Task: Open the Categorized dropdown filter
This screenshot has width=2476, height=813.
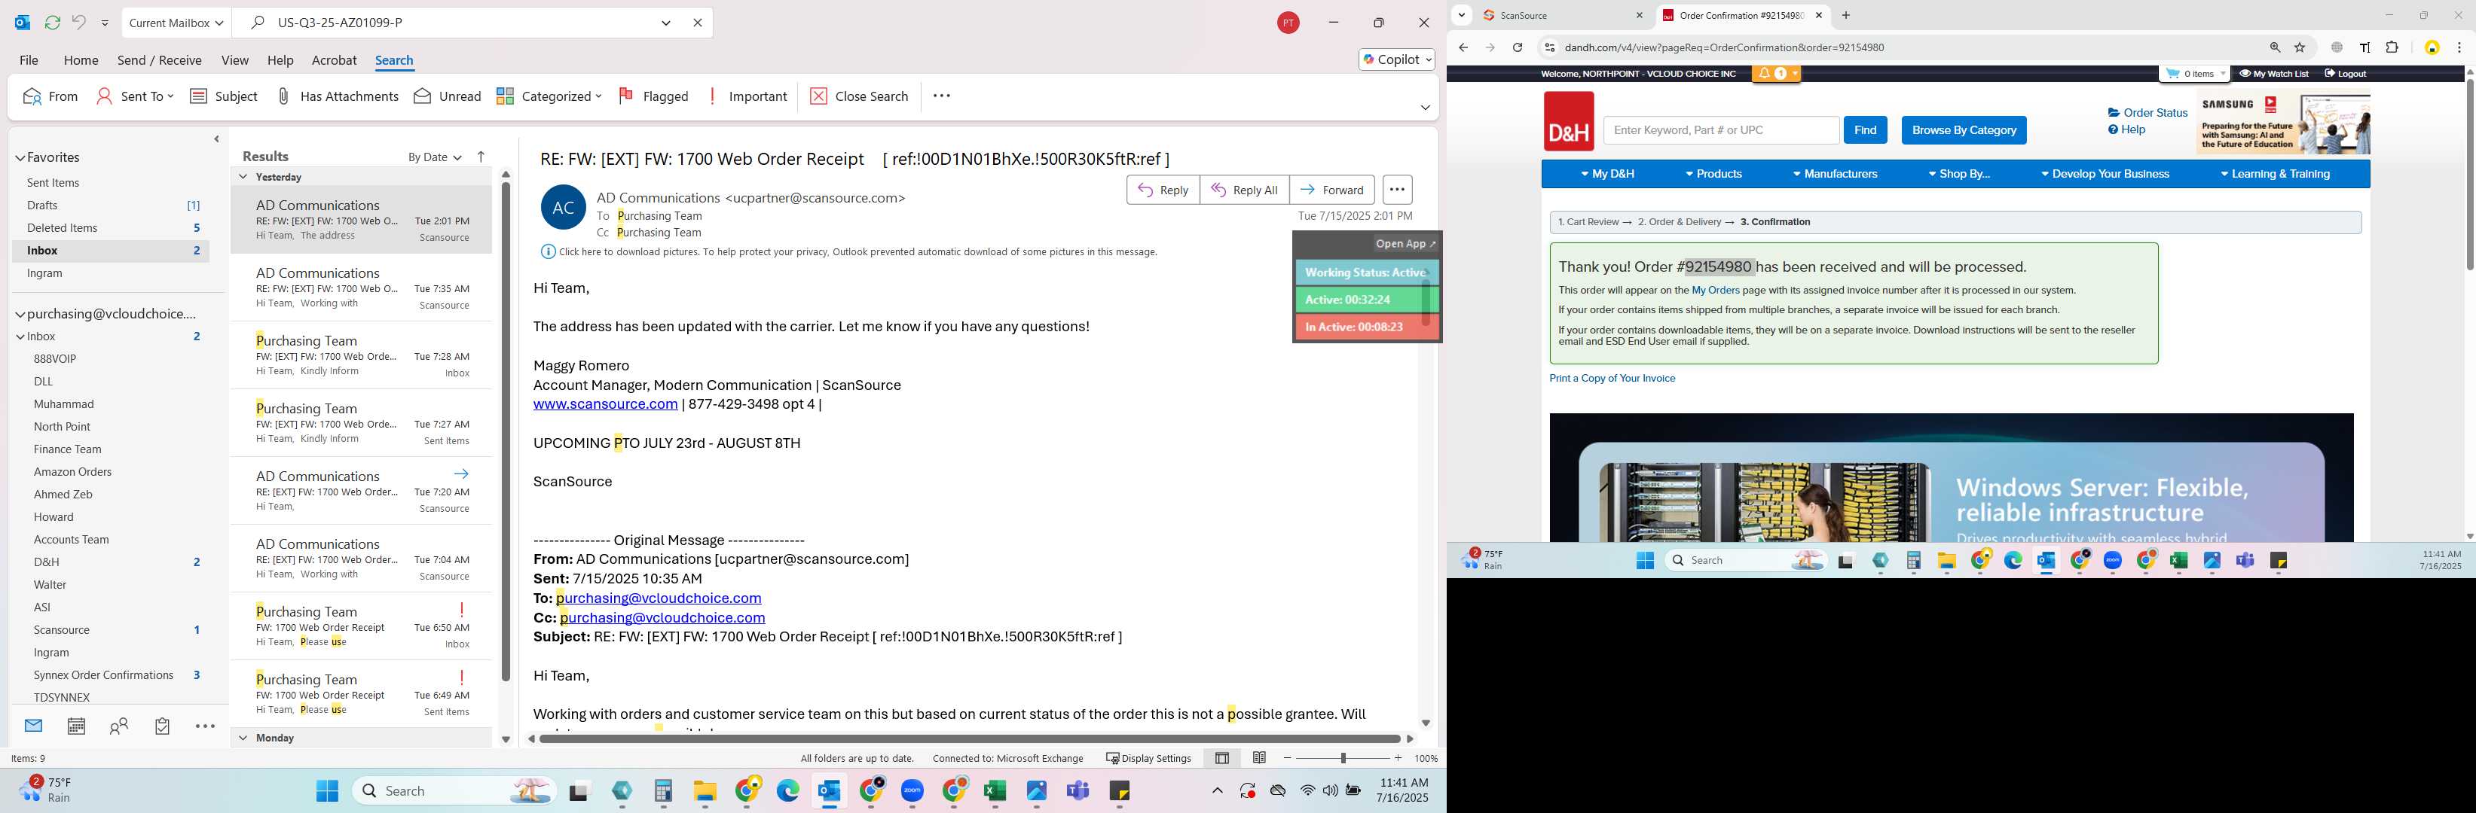Action: 549,96
